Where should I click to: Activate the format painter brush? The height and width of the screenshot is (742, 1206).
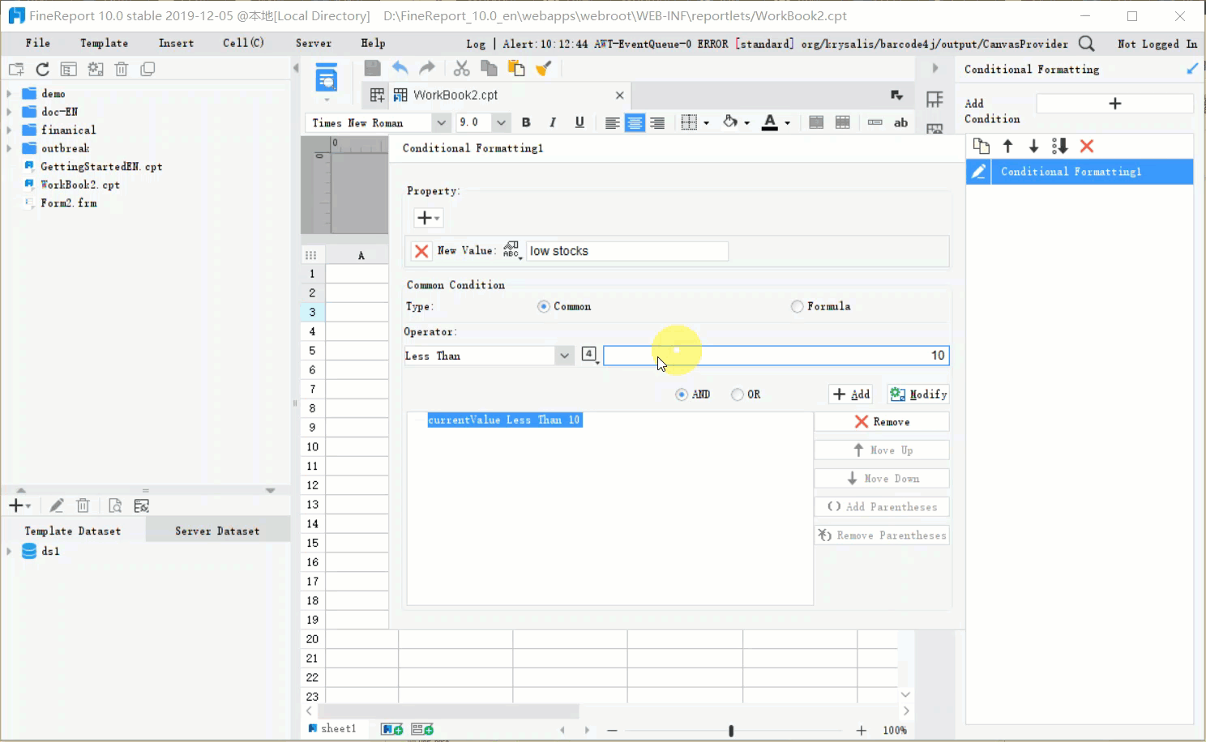pos(544,69)
